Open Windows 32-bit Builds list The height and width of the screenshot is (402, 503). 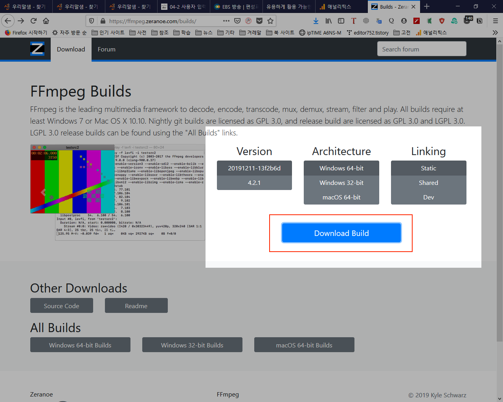(192, 345)
